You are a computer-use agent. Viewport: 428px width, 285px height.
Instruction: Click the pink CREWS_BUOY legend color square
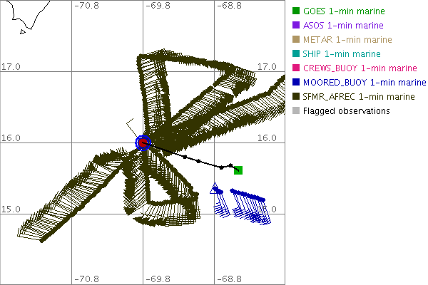[296, 68]
